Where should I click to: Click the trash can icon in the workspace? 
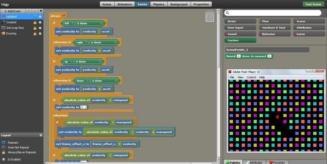coord(209,17)
